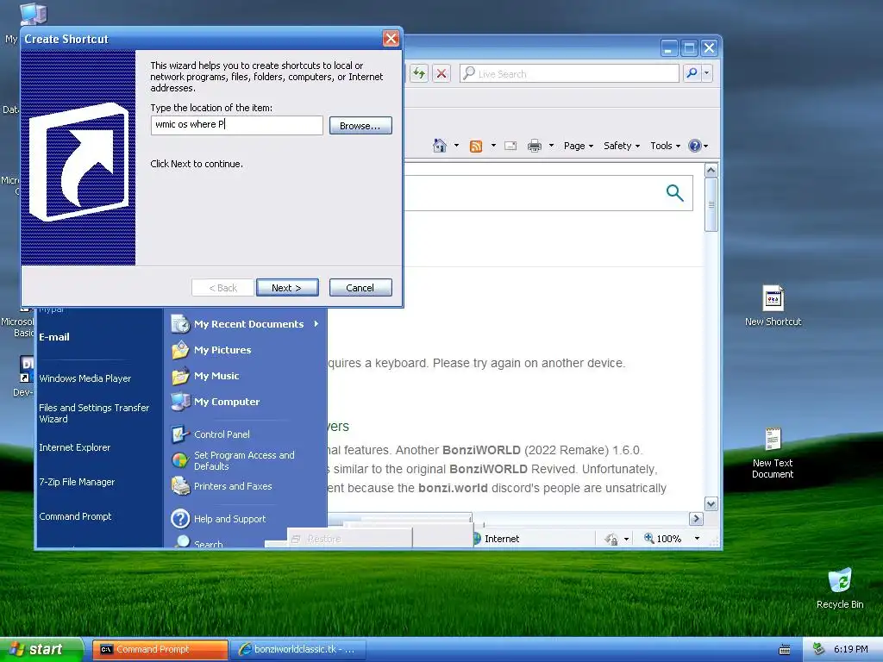This screenshot has height=662, width=883.
Task: Click the teal search magnifier on the web page
Action: [674, 193]
